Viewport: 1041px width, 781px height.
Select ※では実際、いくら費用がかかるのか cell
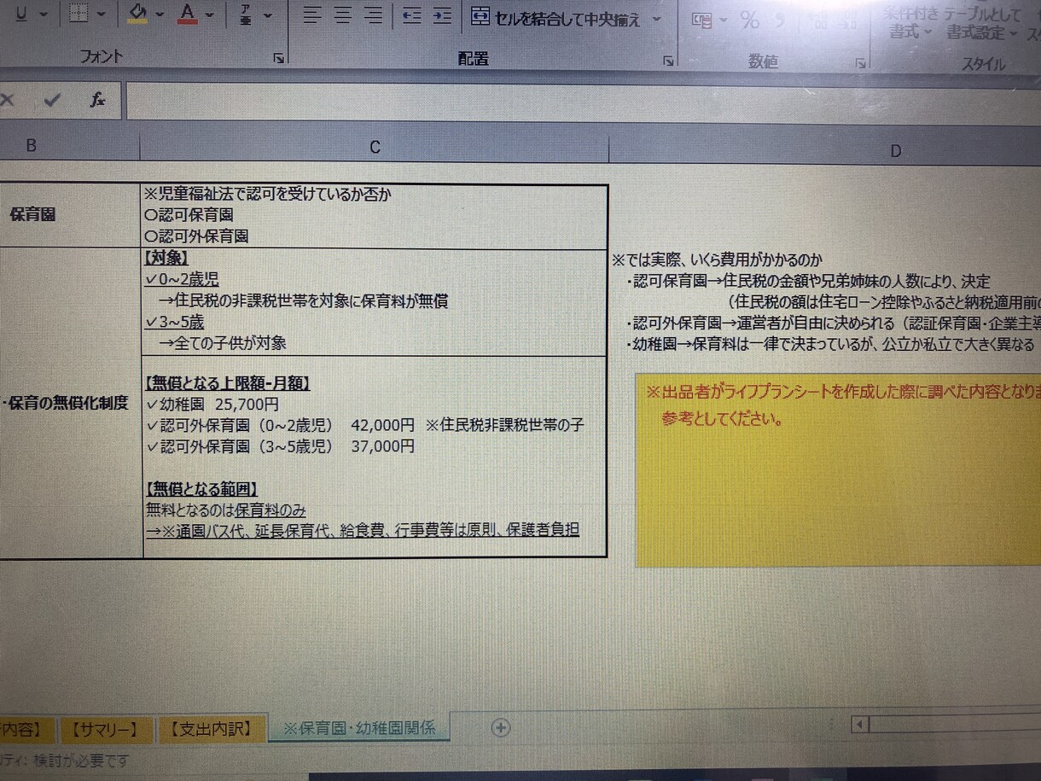coord(718,260)
